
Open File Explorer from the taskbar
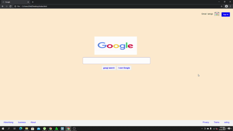27,128
